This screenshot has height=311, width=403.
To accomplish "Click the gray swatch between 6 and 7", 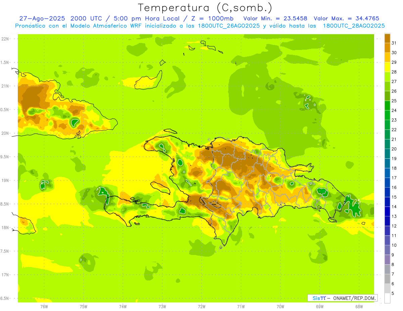I will pos(387,279).
